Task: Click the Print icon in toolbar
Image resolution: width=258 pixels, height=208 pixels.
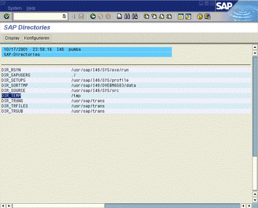Action: point(120,16)
